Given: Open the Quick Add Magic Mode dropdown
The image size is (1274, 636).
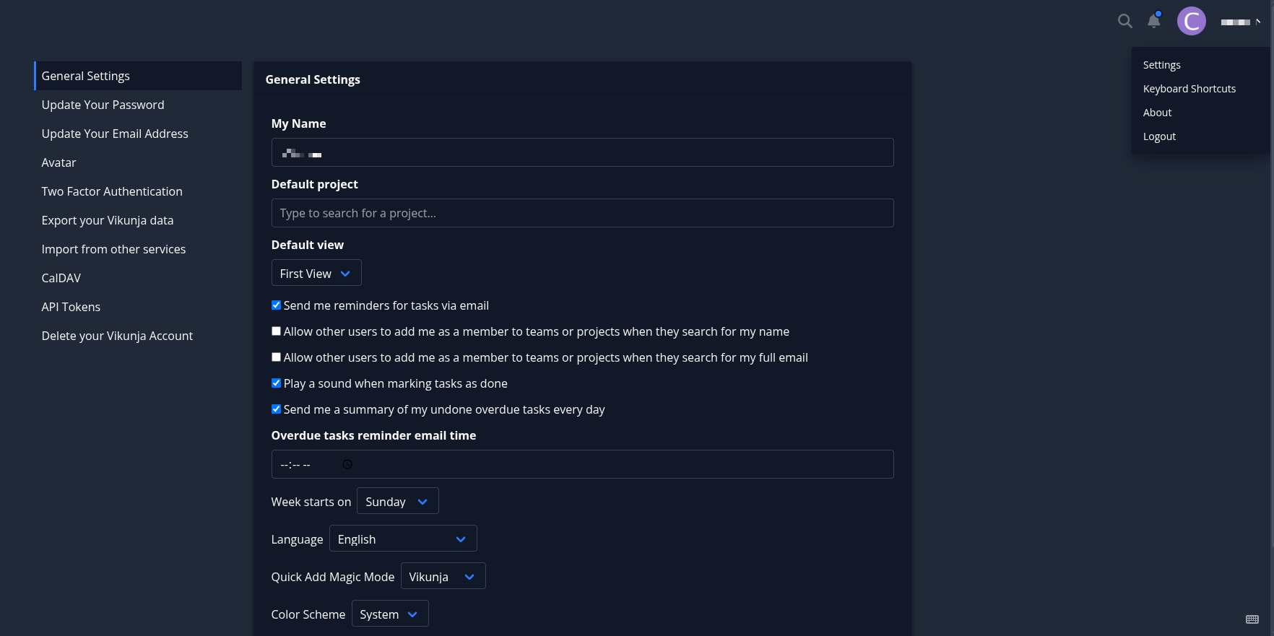Looking at the screenshot, I should point(442,577).
